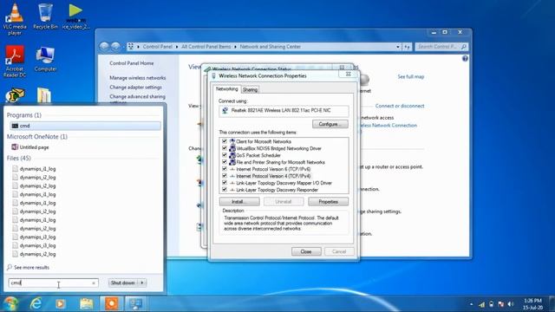
Task: Click the Shut down button
Action: 123,283
